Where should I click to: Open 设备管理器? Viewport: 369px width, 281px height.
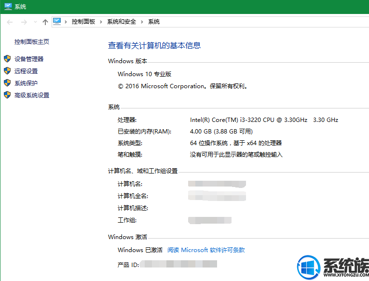coord(29,59)
